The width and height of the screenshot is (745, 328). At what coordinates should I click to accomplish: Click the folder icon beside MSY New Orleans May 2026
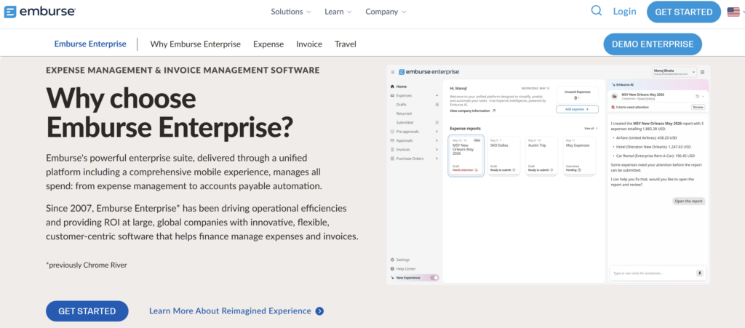pyautogui.click(x=614, y=96)
